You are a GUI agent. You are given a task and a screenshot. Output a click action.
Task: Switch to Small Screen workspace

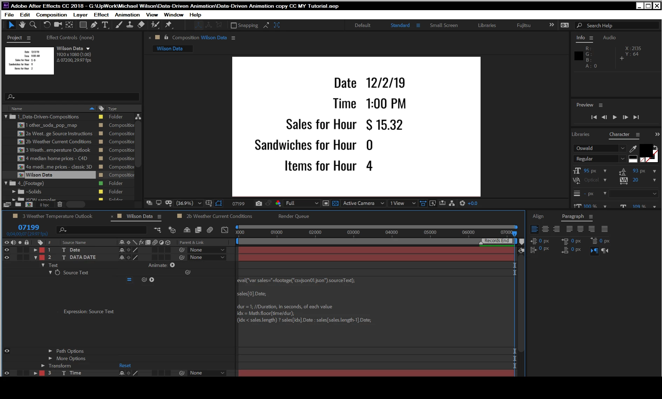pyautogui.click(x=443, y=25)
